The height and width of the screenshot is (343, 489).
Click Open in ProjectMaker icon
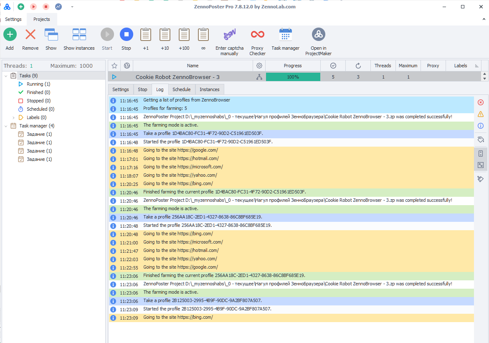coord(318,34)
